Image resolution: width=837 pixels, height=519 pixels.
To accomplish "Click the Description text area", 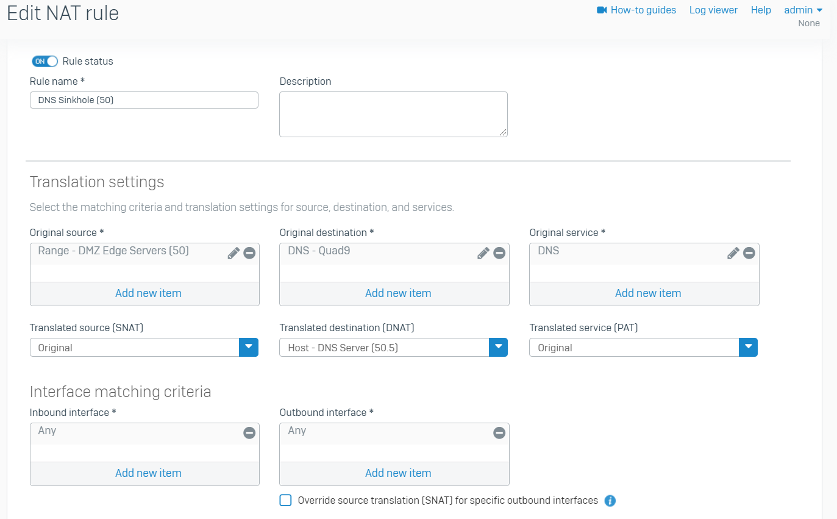I will tap(393, 114).
